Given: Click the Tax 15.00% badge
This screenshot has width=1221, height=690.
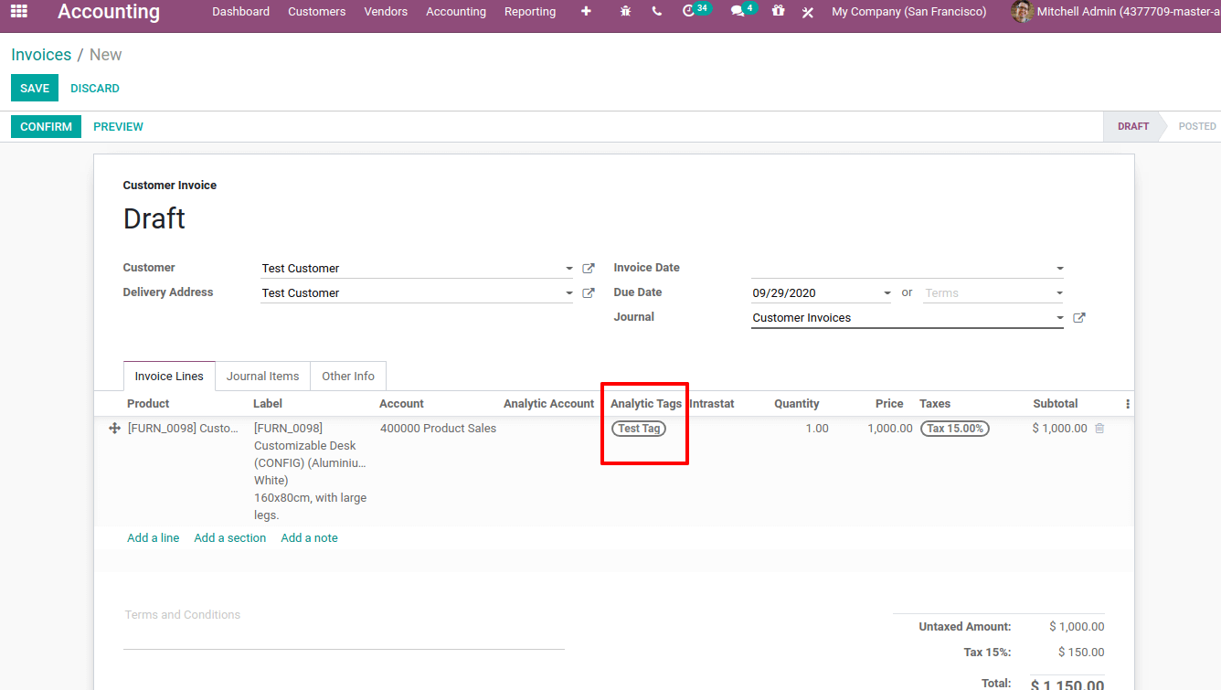Looking at the screenshot, I should (955, 429).
